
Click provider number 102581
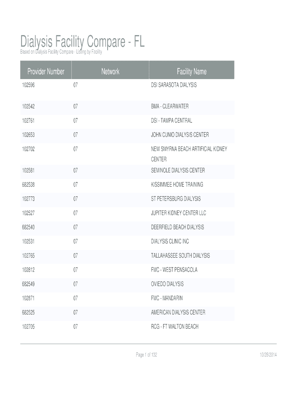pos(29,170)
